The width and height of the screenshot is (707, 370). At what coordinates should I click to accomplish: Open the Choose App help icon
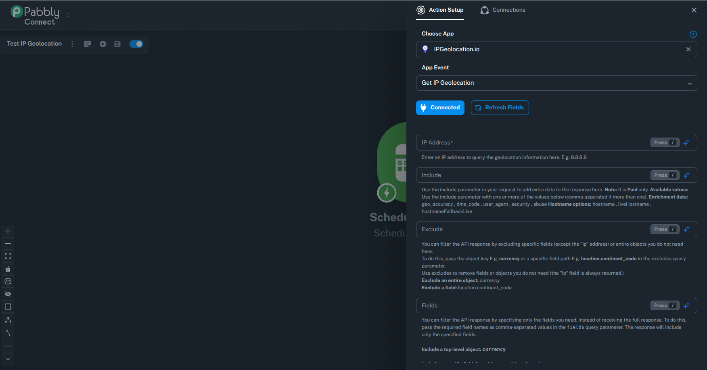(x=693, y=34)
